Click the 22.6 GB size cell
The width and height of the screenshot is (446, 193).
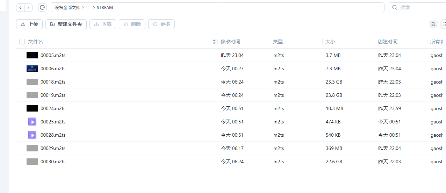coord(334,162)
